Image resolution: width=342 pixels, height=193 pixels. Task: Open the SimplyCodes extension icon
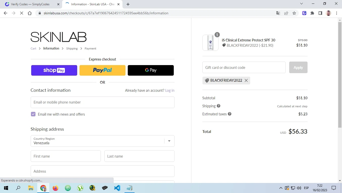(x=304, y=13)
